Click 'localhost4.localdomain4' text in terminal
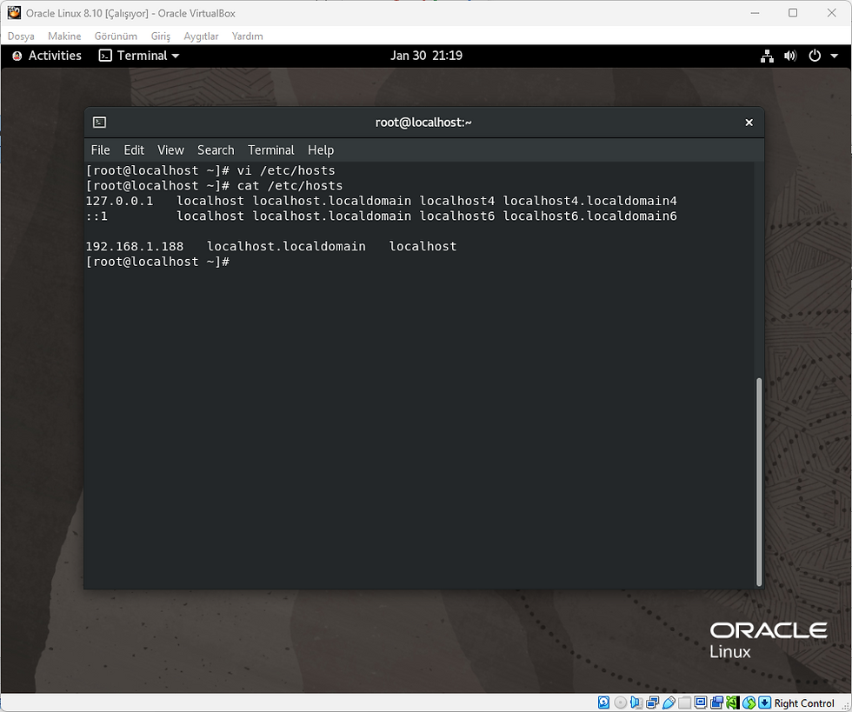The height and width of the screenshot is (712, 852). 589,201
